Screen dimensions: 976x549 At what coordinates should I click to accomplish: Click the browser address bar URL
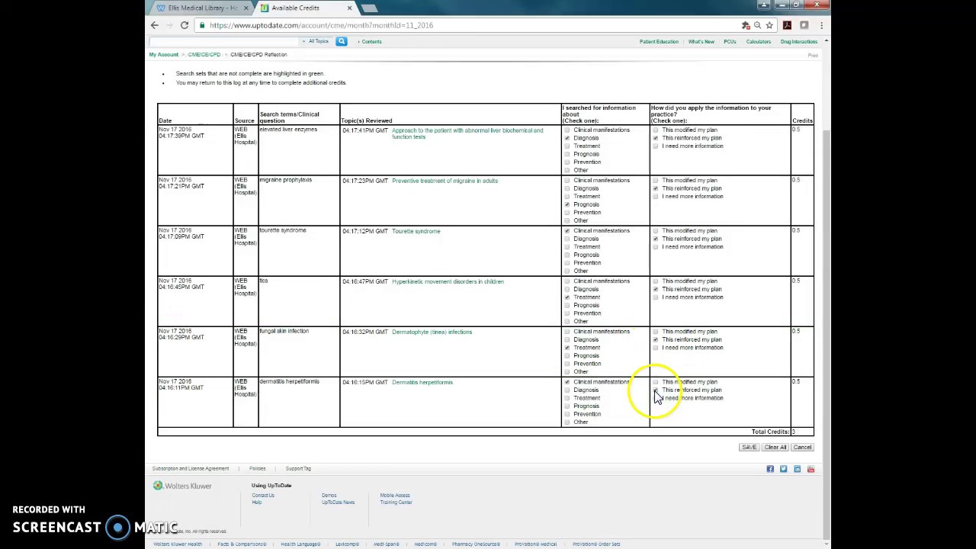(x=321, y=25)
